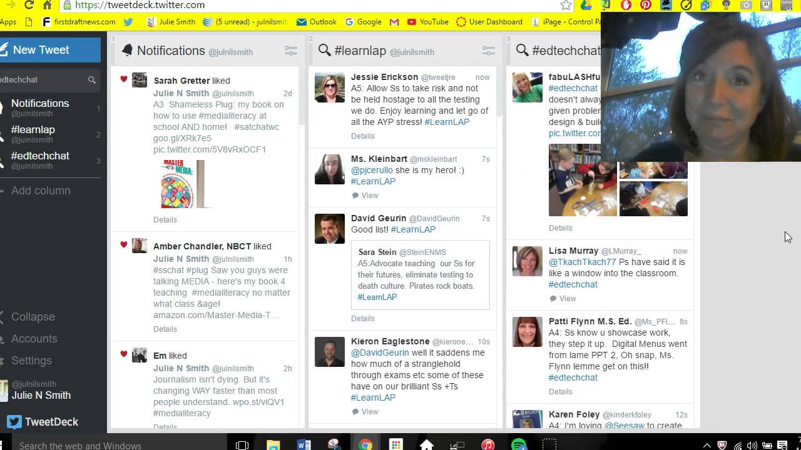Open the Outlook bookmark
801x450 pixels.
coord(317,22)
